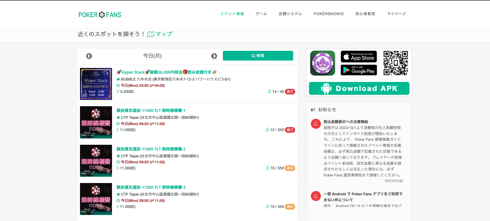The width and height of the screenshot is (490, 221).
Task: Open the 限時錦標賽-3 event thumbnail
Action: (x=96, y=199)
